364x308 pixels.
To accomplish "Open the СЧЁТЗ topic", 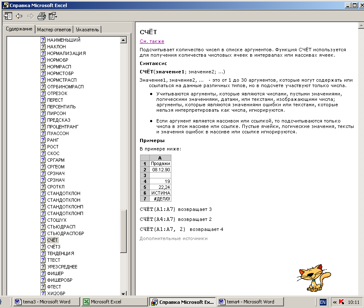I will point(54,247).
